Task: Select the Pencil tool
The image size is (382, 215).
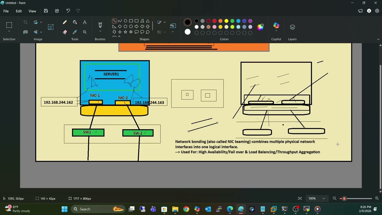Action: click(65, 22)
